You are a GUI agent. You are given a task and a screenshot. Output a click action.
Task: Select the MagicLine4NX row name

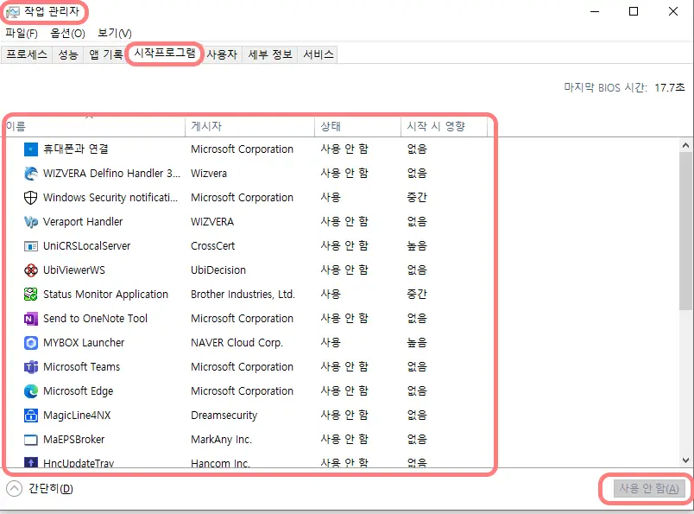(77, 416)
